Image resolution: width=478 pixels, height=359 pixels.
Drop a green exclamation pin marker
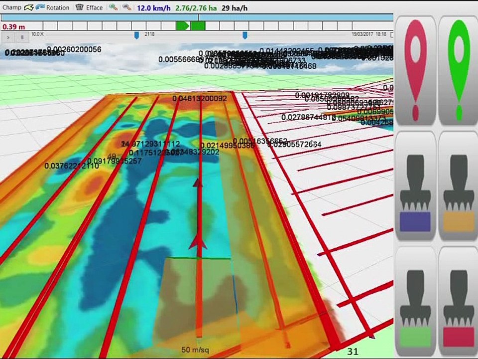pyautogui.click(x=458, y=70)
